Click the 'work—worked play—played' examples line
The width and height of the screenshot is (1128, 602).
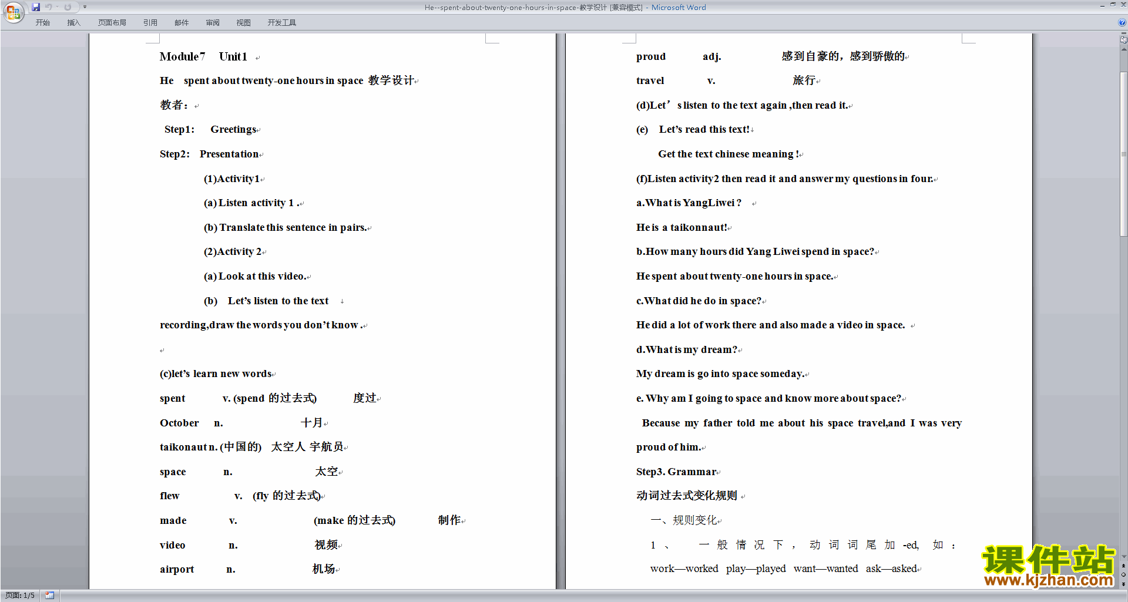click(784, 569)
